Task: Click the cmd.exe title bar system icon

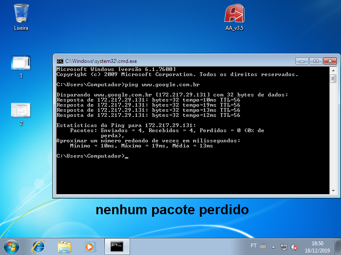Action: 60,61
